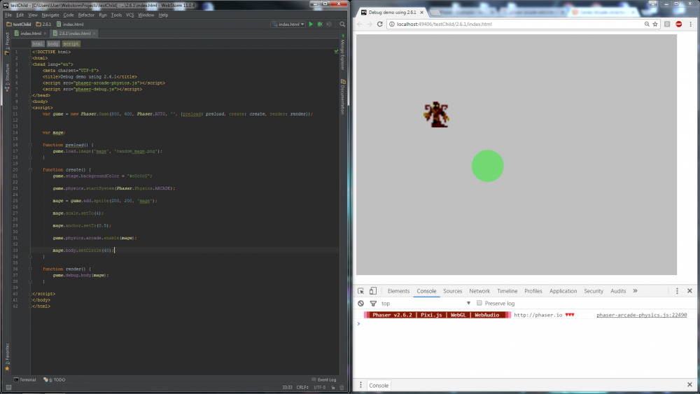Open the zoom indicator in Chrome address bar
The height and width of the screenshot is (394, 700).
[x=647, y=24]
